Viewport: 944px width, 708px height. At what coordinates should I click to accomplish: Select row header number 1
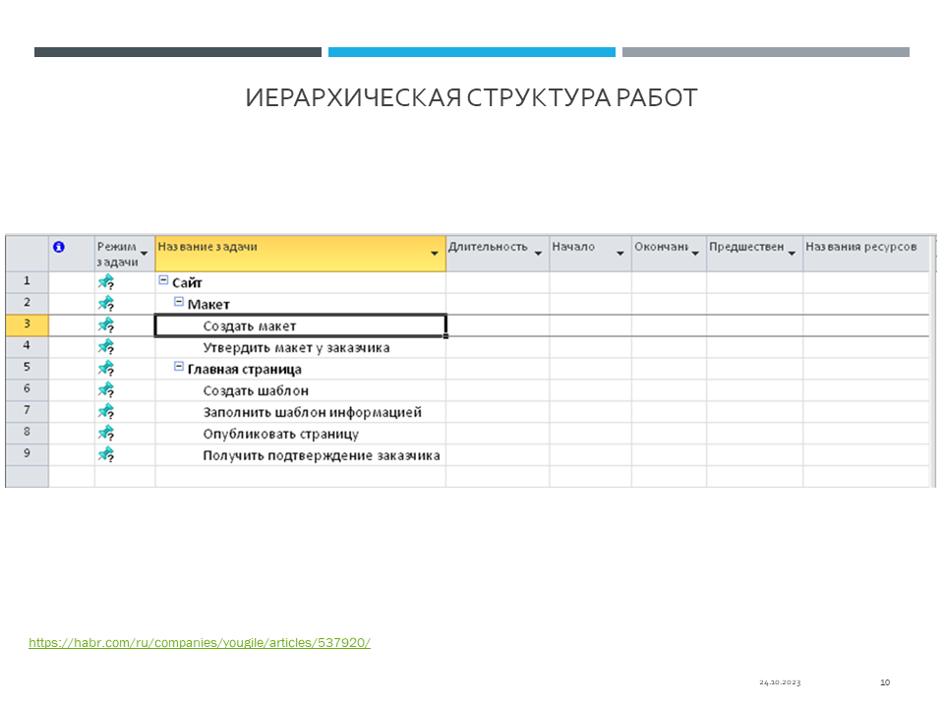tap(27, 282)
